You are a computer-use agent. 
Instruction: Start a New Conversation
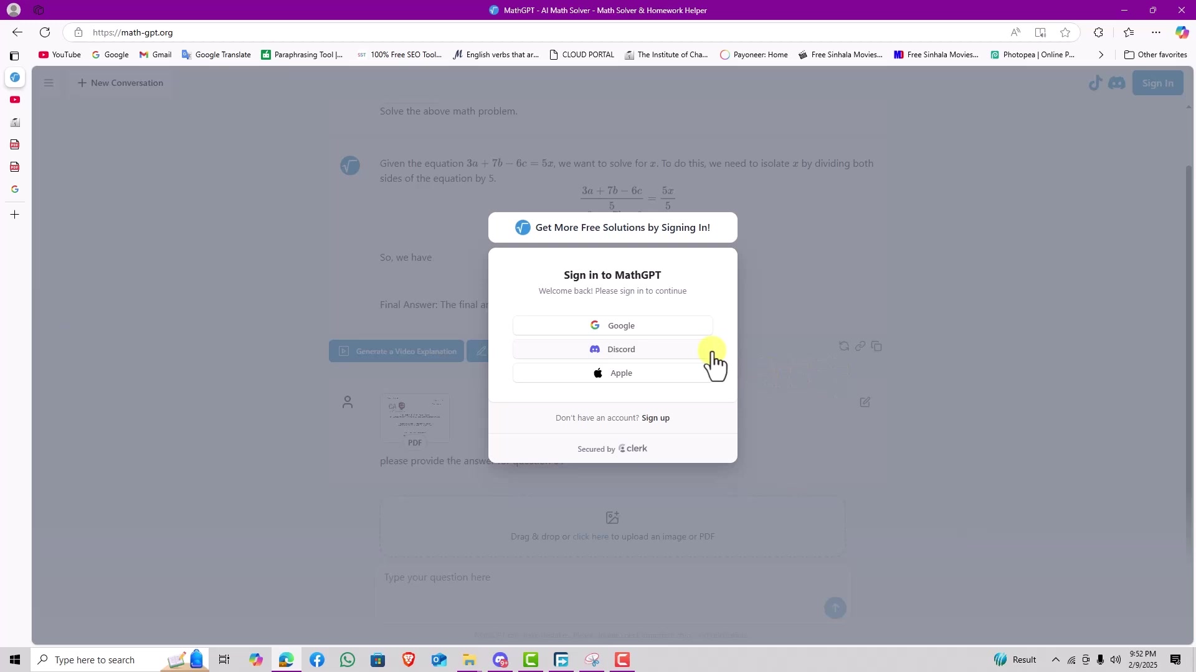click(120, 83)
